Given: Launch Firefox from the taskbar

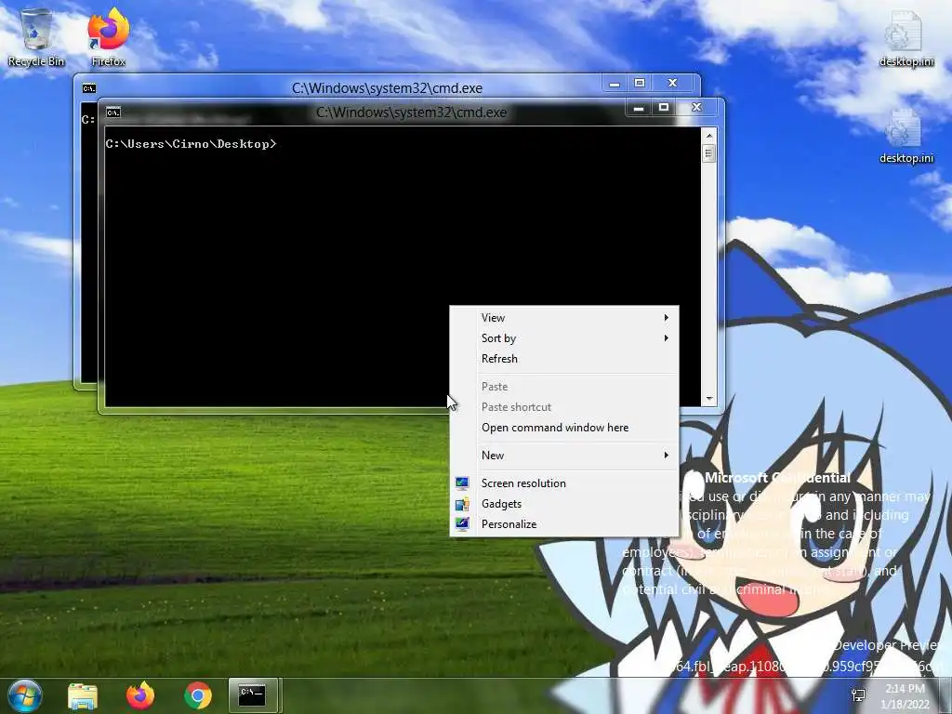Looking at the screenshot, I should [x=140, y=695].
